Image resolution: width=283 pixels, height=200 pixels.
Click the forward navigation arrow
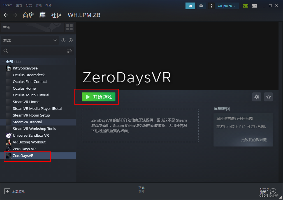[x=15, y=15]
